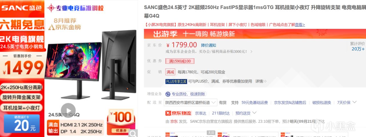This screenshot has width=366, height=137.
Task: Claim the 满1590减100 coupon
Action: (x=180, y=61)
